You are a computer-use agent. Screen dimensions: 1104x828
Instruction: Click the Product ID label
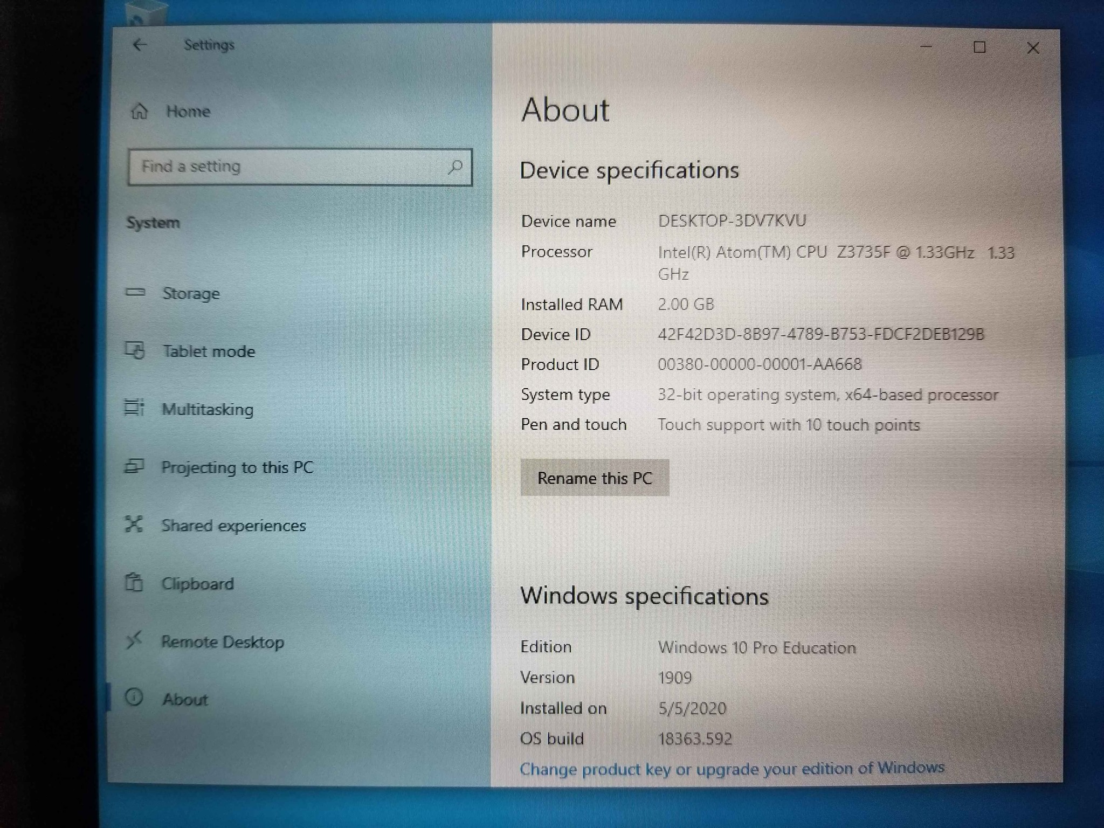(x=560, y=365)
